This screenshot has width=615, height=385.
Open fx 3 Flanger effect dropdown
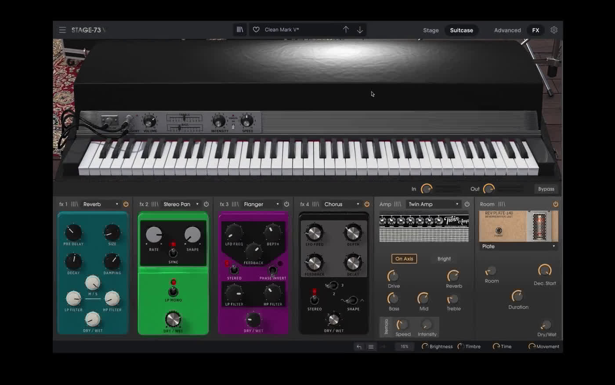(x=261, y=204)
